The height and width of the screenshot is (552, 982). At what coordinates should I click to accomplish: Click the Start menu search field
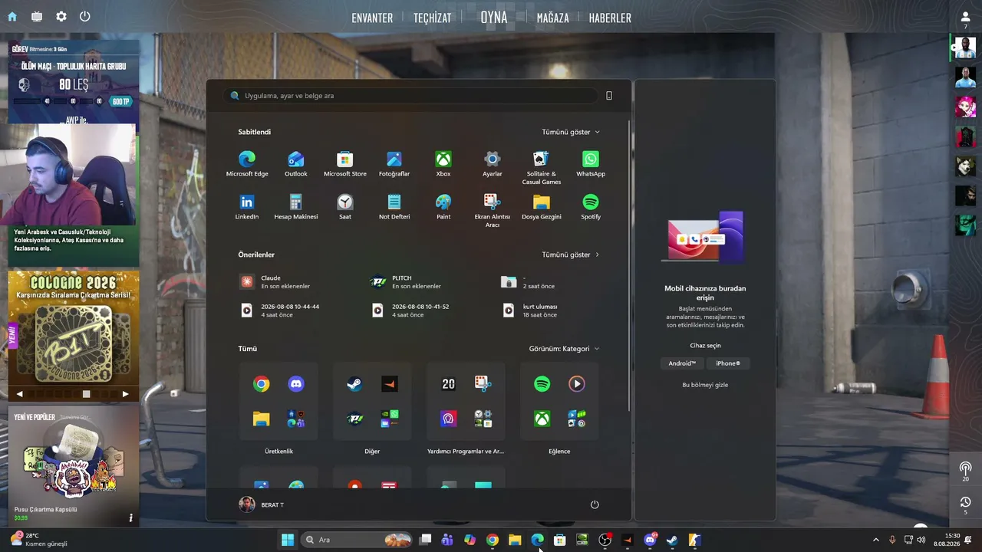click(411, 96)
